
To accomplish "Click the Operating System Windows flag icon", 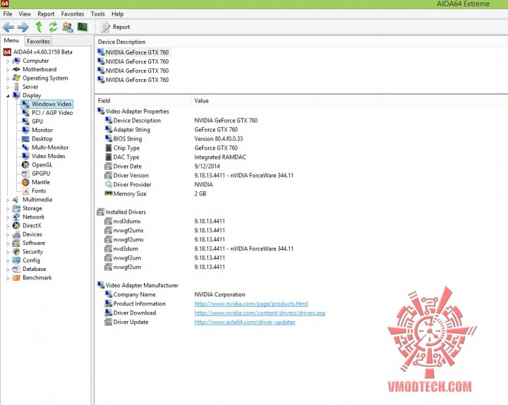I will pyautogui.click(x=16, y=78).
